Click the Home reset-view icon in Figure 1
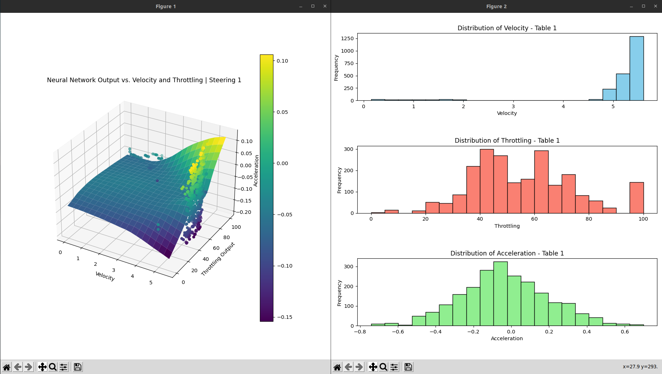Viewport: 662px width, 374px height. tap(6, 367)
